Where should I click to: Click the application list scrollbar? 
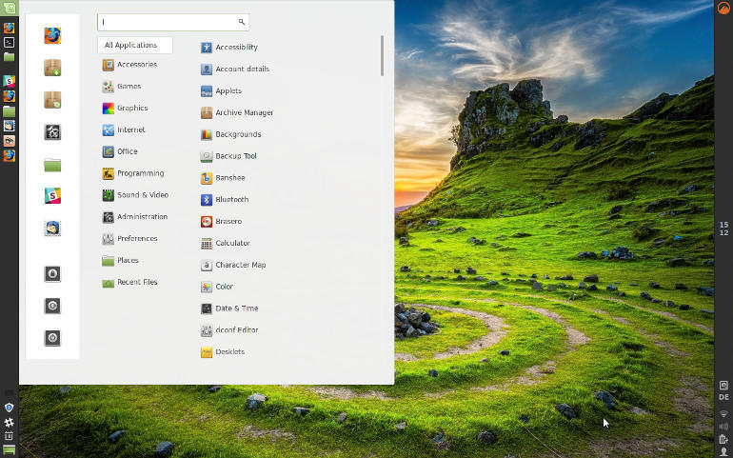(382, 57)
